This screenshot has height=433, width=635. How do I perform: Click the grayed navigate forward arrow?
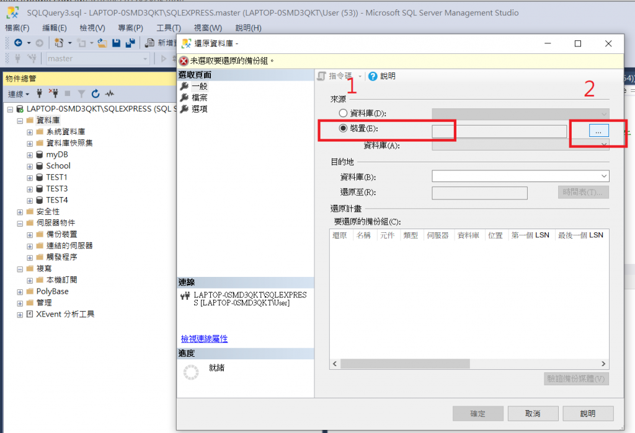[x=39, y=43]
